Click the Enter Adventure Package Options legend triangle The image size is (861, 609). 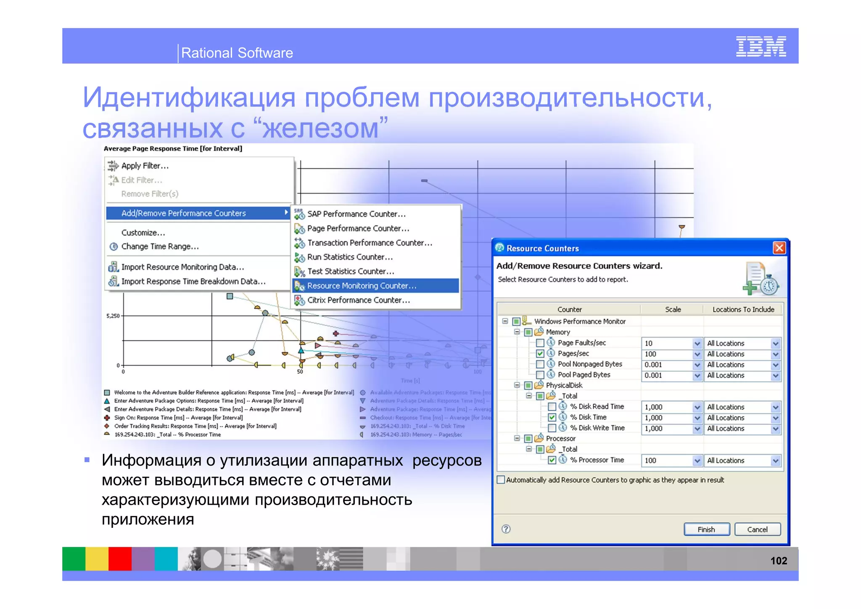pos(107,401)
